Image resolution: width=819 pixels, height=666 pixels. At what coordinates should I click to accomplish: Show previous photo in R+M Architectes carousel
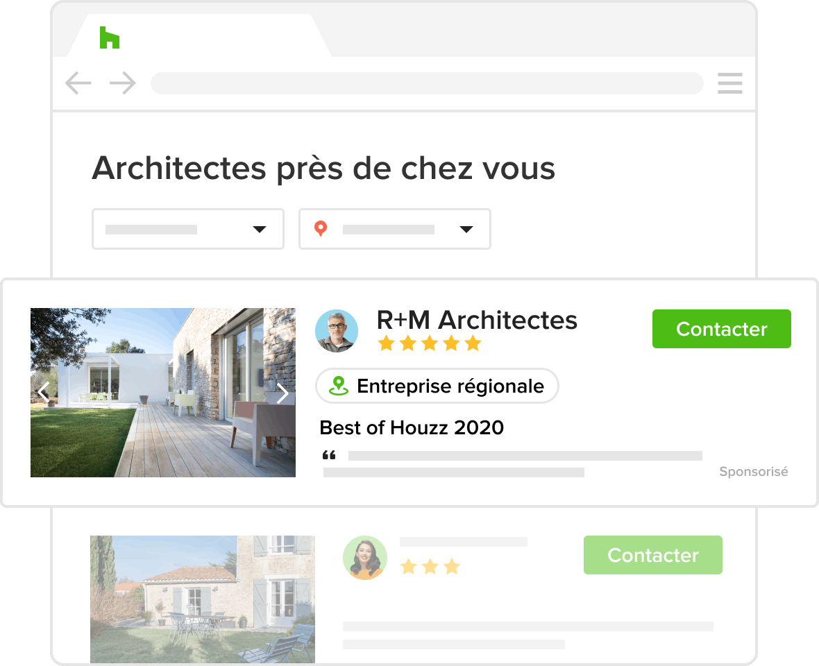(43, 392)
